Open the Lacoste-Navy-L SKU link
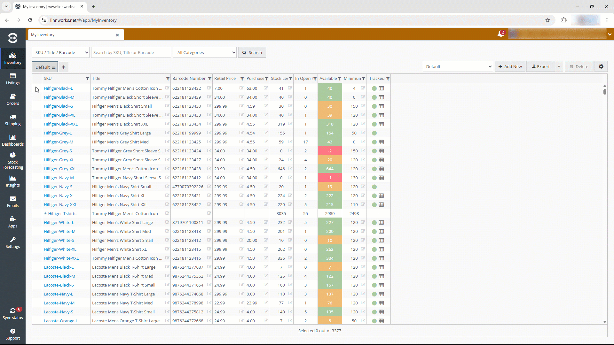 click(58, 294)
